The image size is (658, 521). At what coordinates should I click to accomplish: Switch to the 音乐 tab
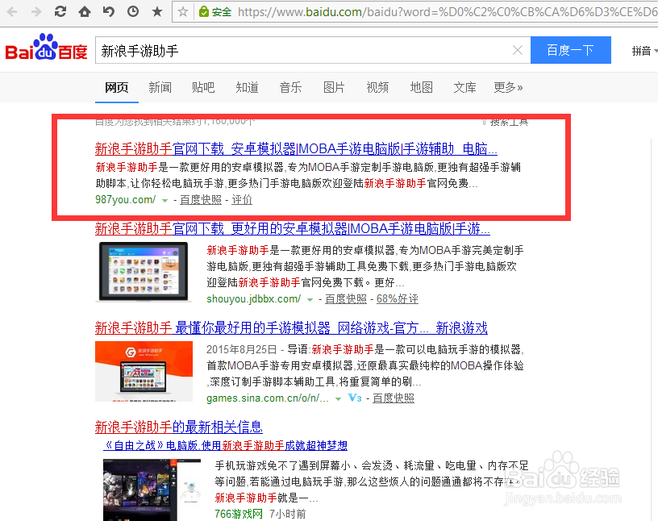291,87
